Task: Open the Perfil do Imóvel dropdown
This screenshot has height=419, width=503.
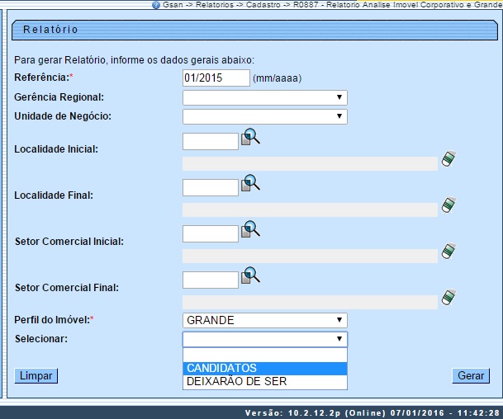Action: (265, 320)
